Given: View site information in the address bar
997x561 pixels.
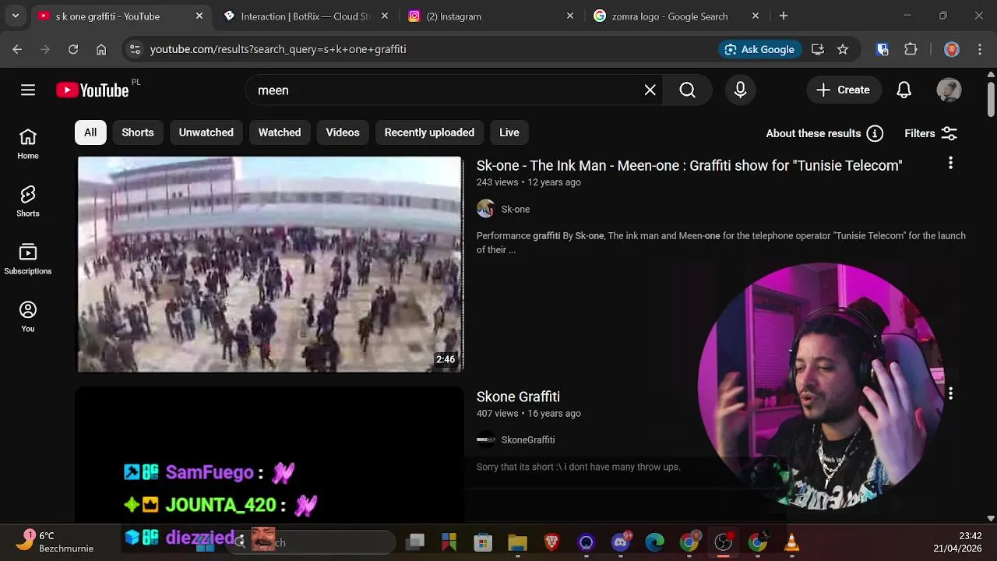Looking at the screenshot, I should pyautogui.click(x=135, y=49).
